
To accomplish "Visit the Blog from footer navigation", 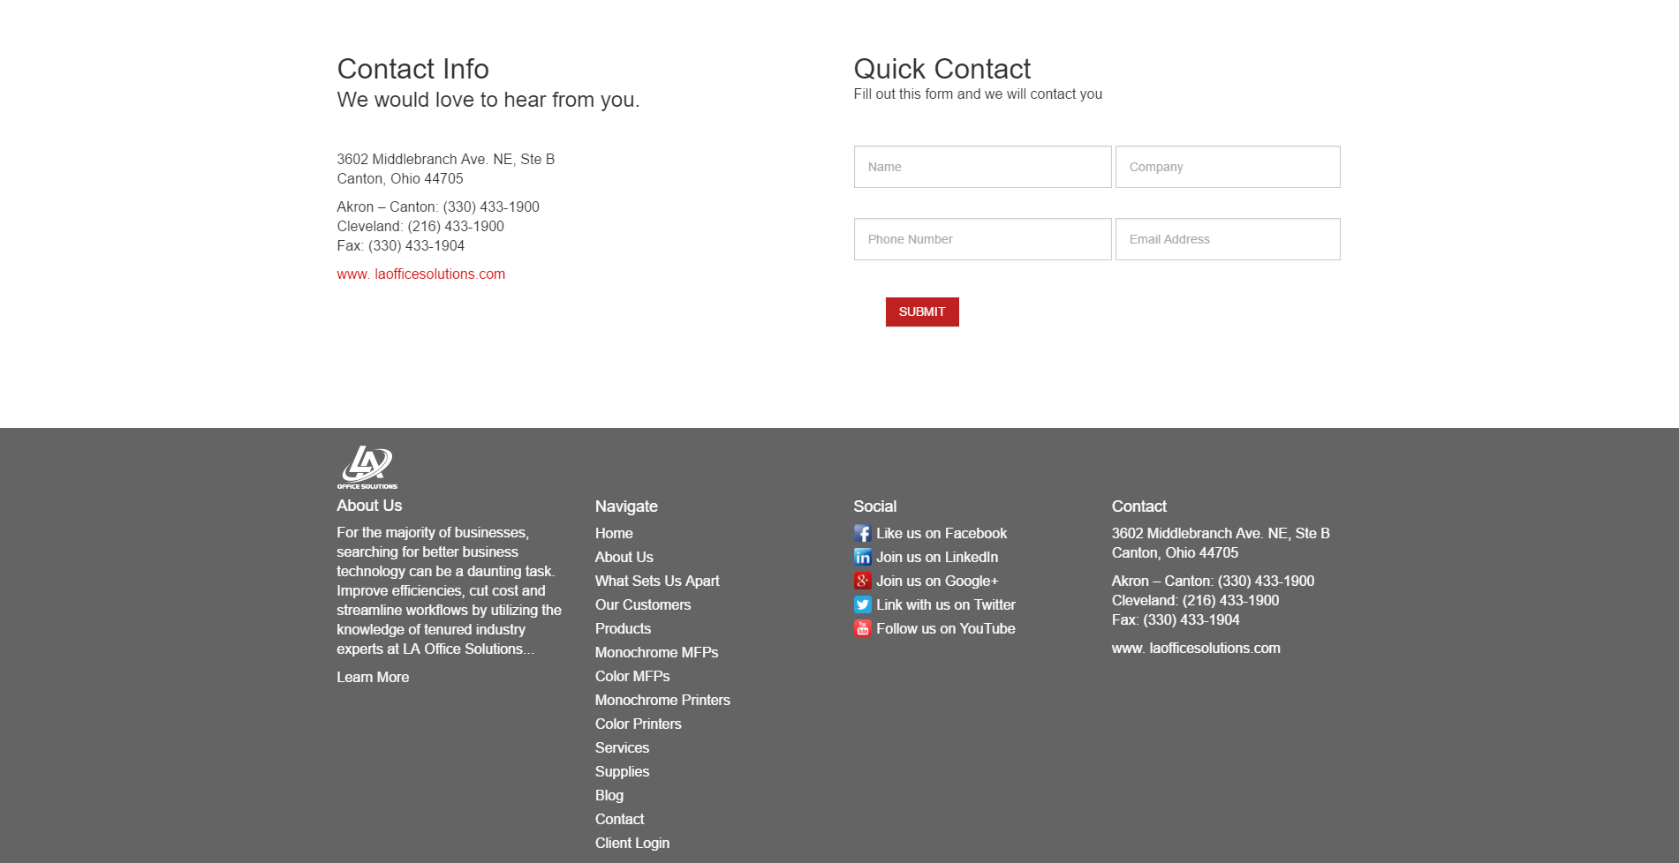I will (609, 795).
